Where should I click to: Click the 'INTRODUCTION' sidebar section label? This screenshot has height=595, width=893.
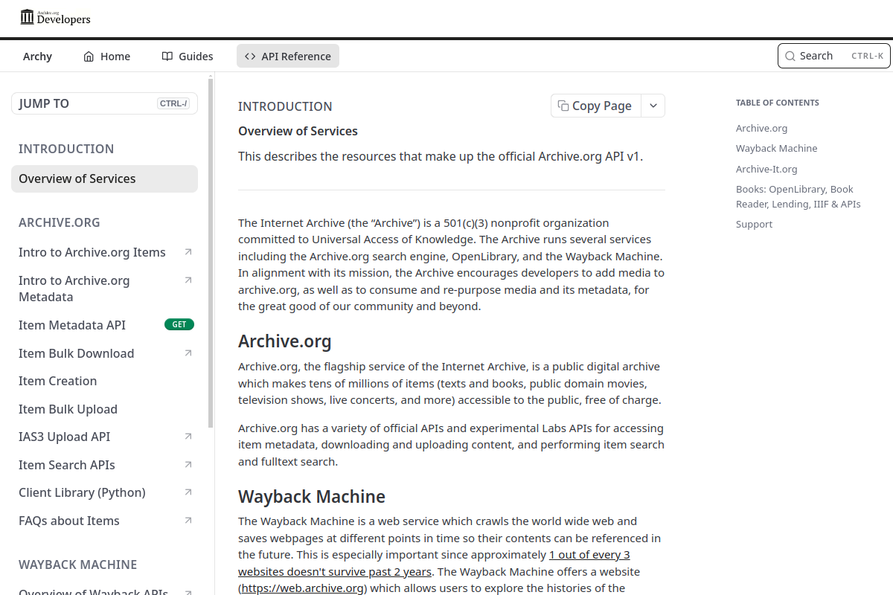[66, 149]
